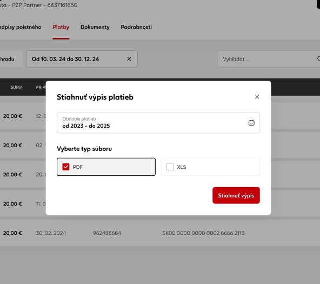
Task: Click the Vyberte typ súboru heading
Action: point(84,149)
